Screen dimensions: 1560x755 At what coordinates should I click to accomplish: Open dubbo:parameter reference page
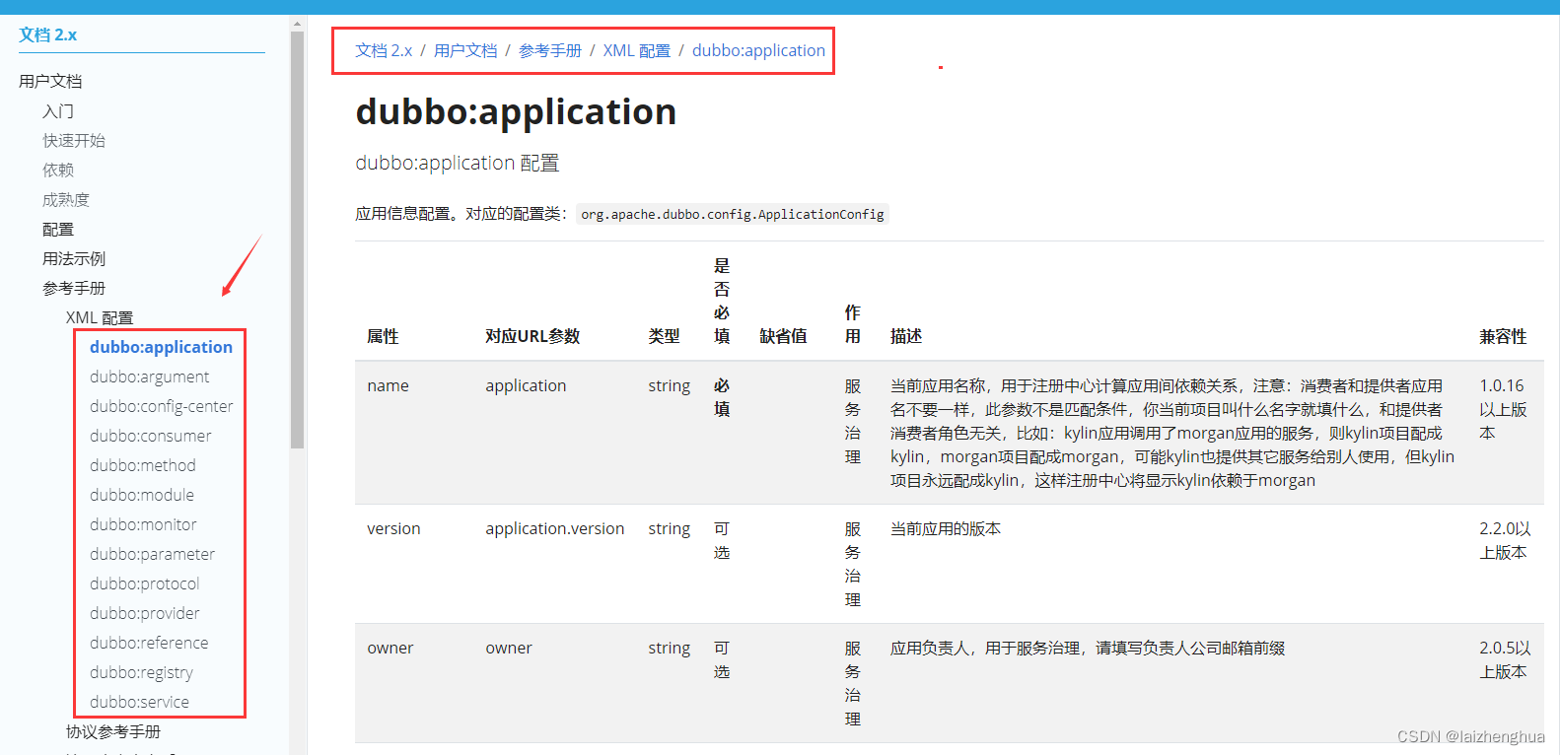coord(152,554)
